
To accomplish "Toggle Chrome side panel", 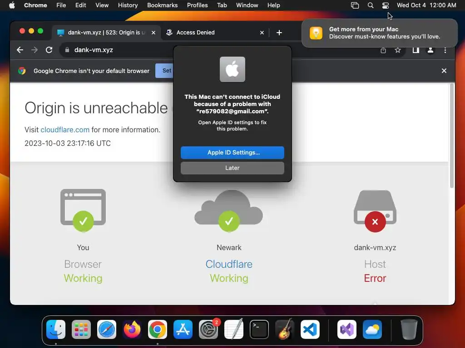I will pyautogui.click(x=416, y=50).
